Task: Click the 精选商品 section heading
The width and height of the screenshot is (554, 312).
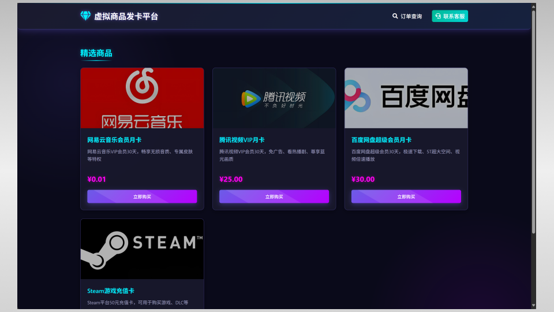Action: pyautogui.click(x=96, y=53)
